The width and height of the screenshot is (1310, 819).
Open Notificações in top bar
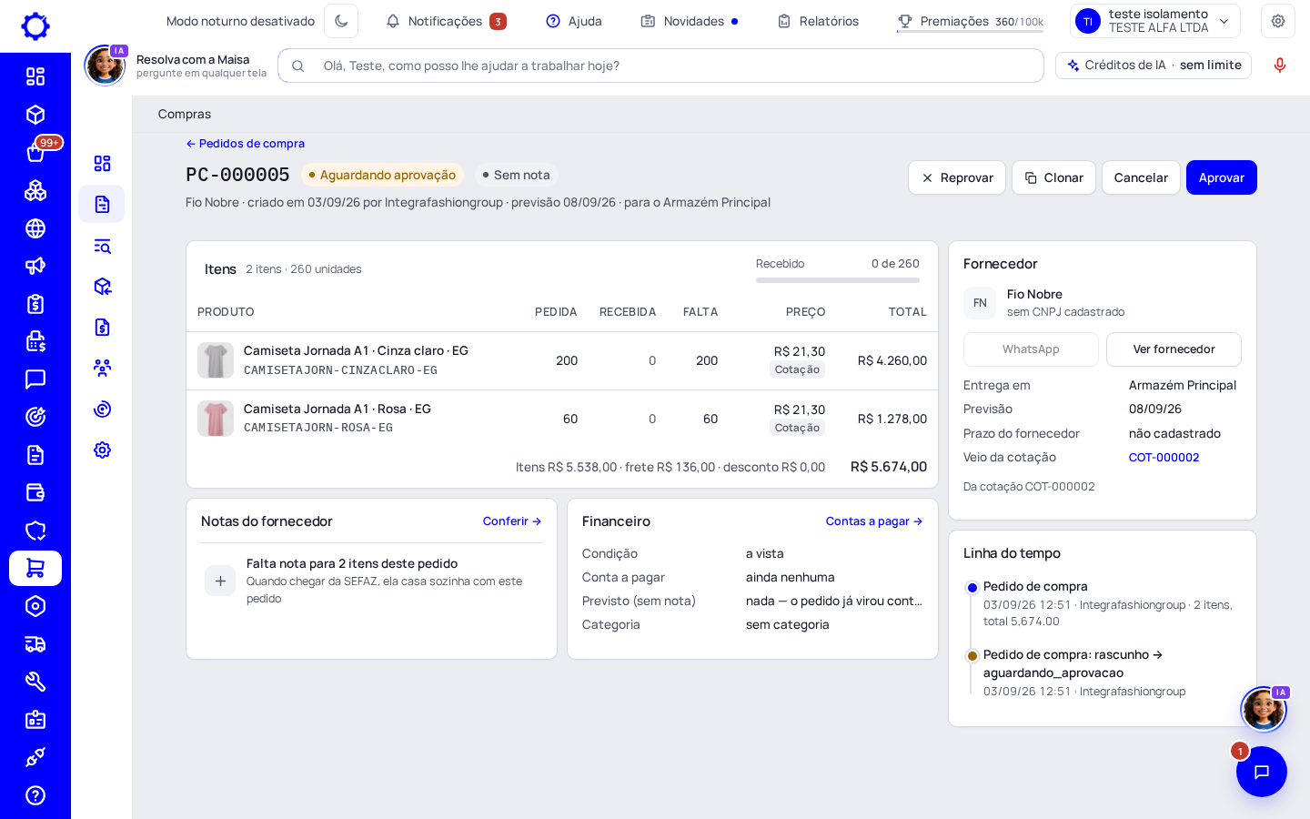(446, 21)
